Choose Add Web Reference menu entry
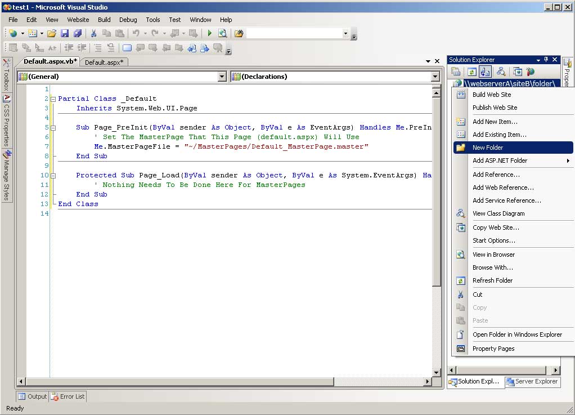Screen dimensions: 575x415 tap(513, 188)
